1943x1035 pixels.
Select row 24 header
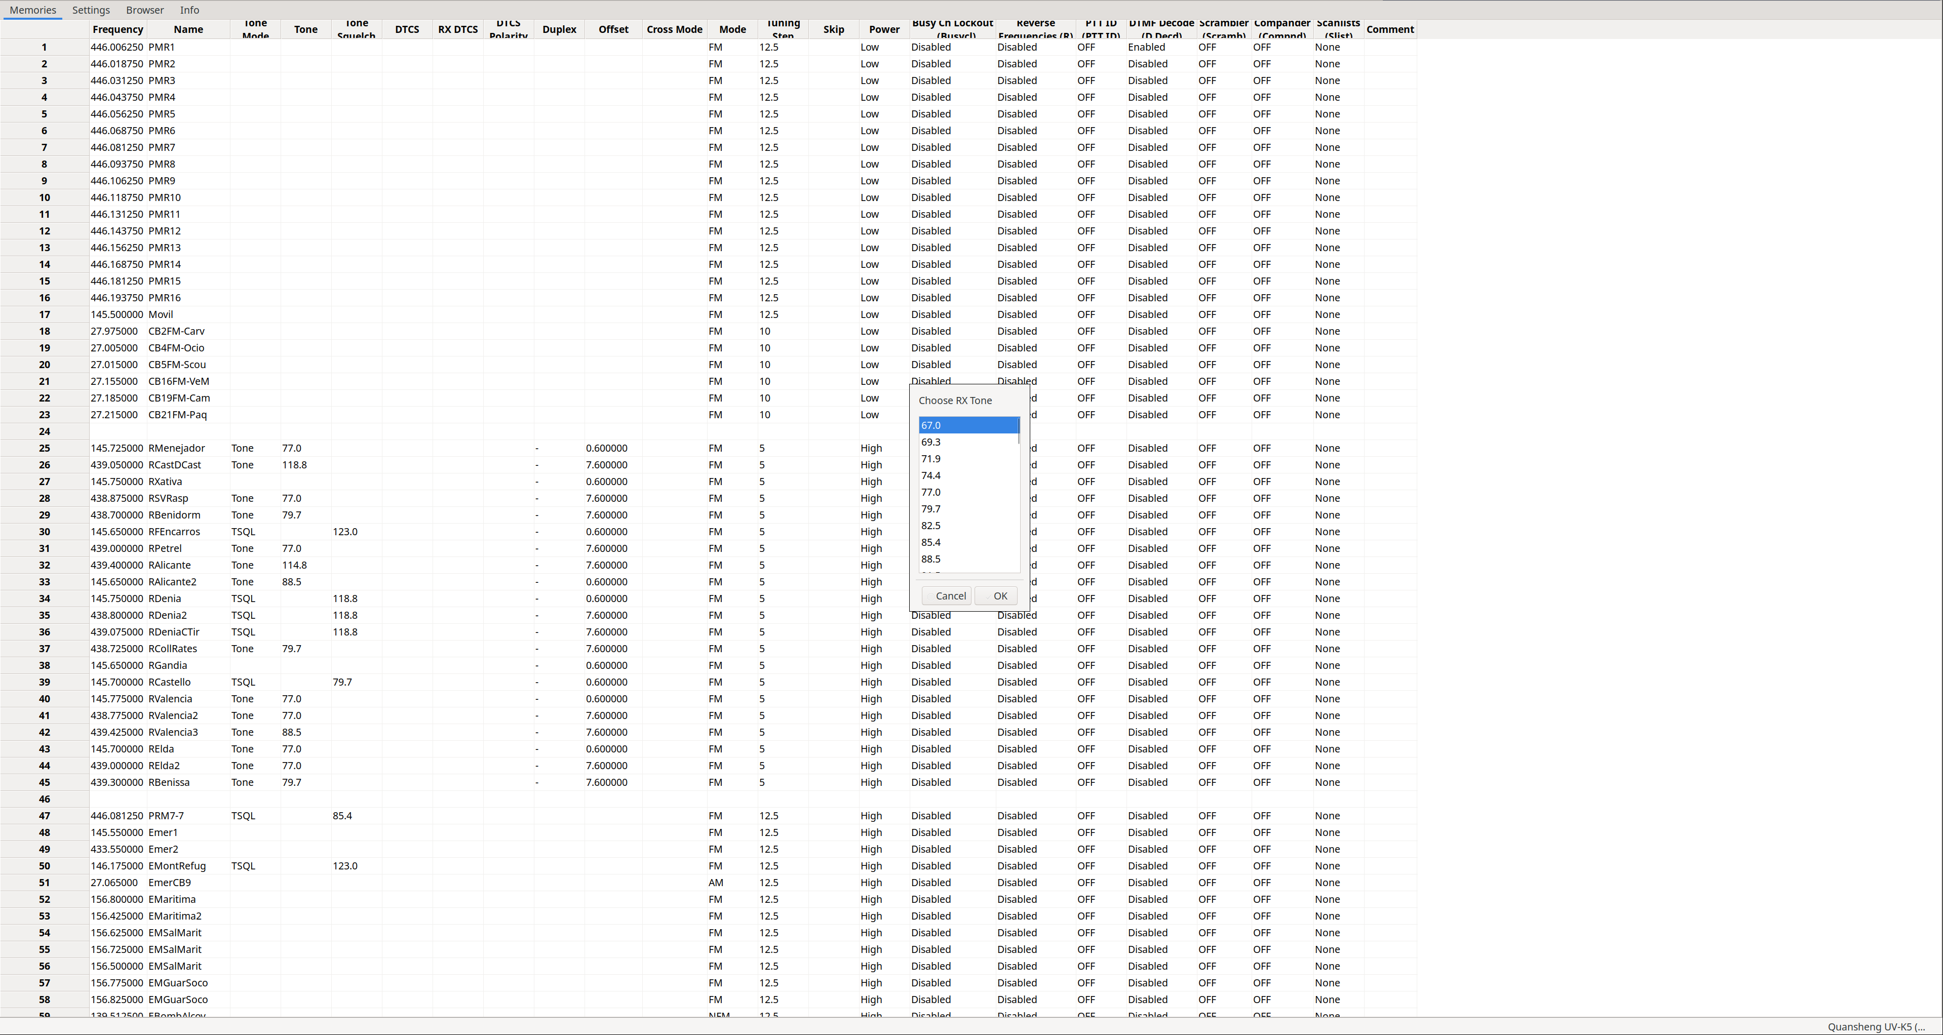[45, 431]
